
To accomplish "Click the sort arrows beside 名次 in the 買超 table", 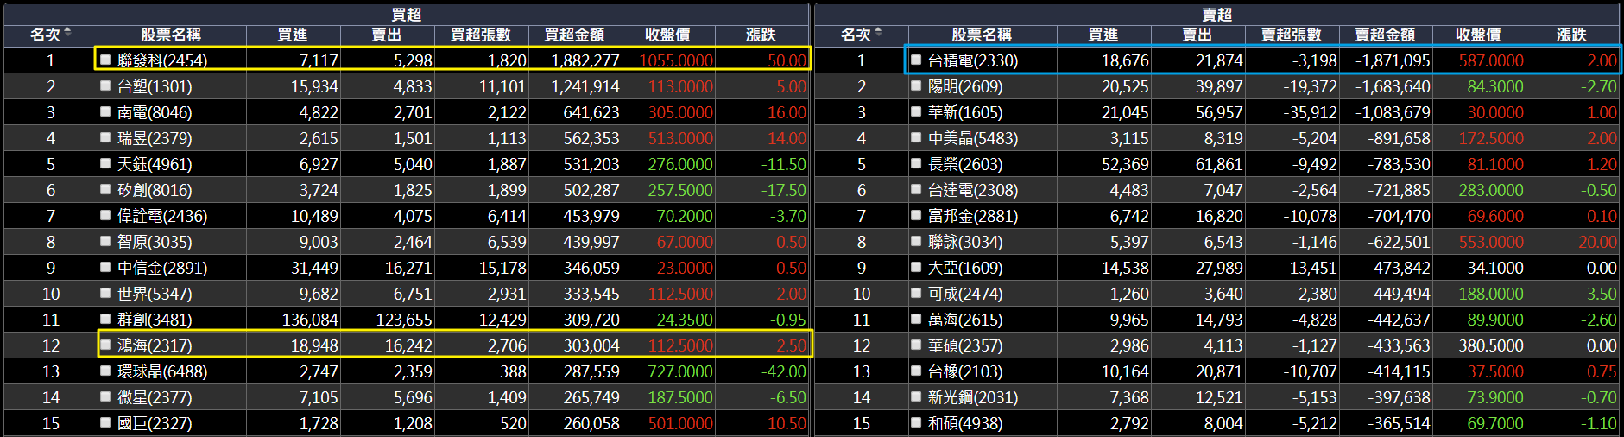I will pyautogui.click(x=67, y=34).
